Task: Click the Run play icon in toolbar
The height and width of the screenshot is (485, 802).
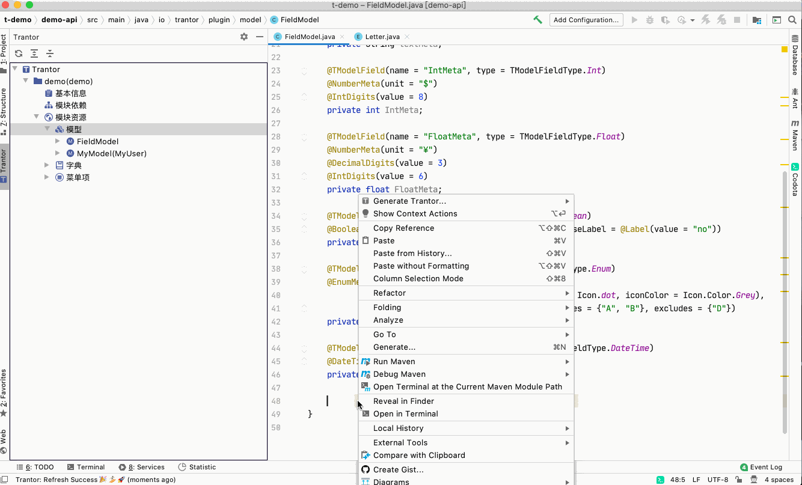Action: [634, 20]
